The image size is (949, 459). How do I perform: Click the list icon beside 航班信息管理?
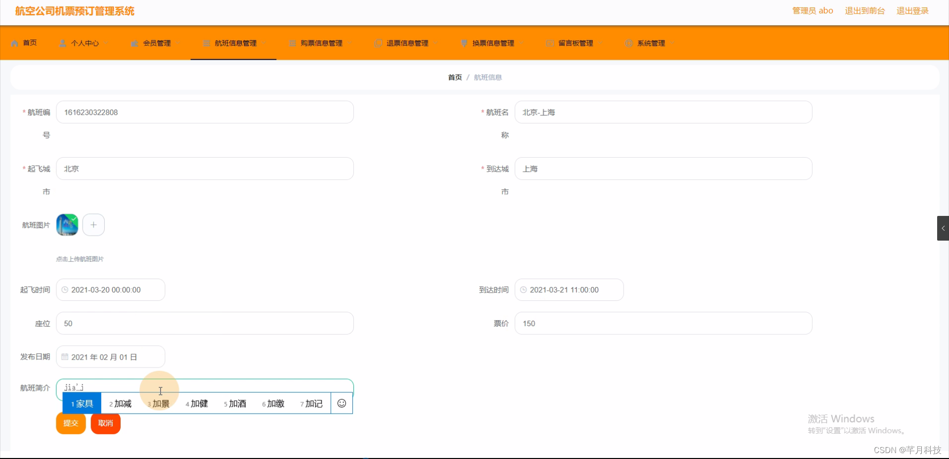[x=207, y=43]
